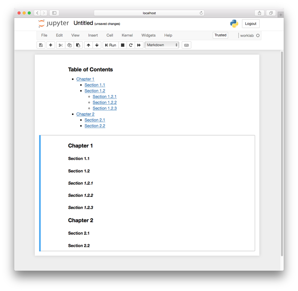The height and width of the screenshot is (291, 298).
Task: Insert a new cell with the plus icon
Action: pyautogui.click(x=51, y=45)
